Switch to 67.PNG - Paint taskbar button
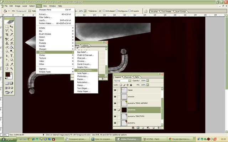Viewport: 228px width, 142px height. tap(153, 139)
